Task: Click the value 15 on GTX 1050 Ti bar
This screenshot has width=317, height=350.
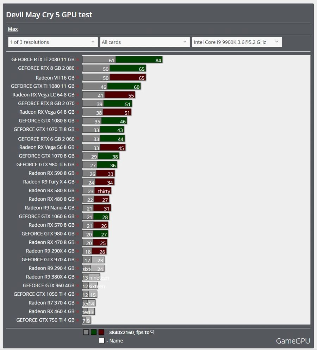Action: (93, 295)
